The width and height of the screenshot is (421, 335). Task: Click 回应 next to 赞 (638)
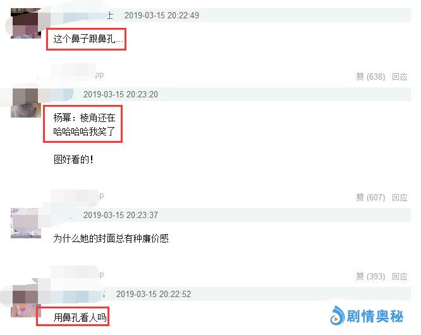tap(400, 76)
